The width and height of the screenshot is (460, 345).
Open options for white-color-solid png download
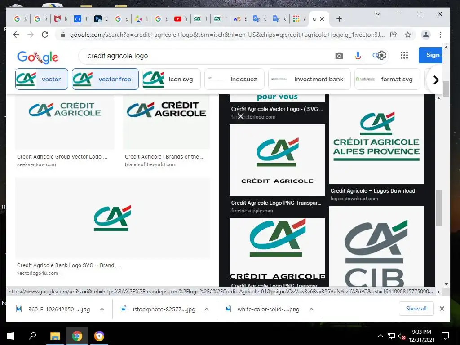click(x=311, y=309)
